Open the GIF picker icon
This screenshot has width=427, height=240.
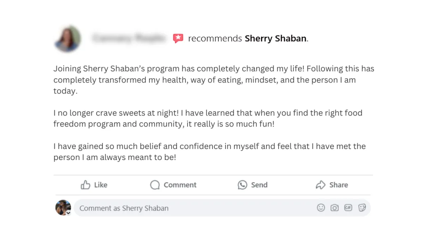tap(348, 208)
